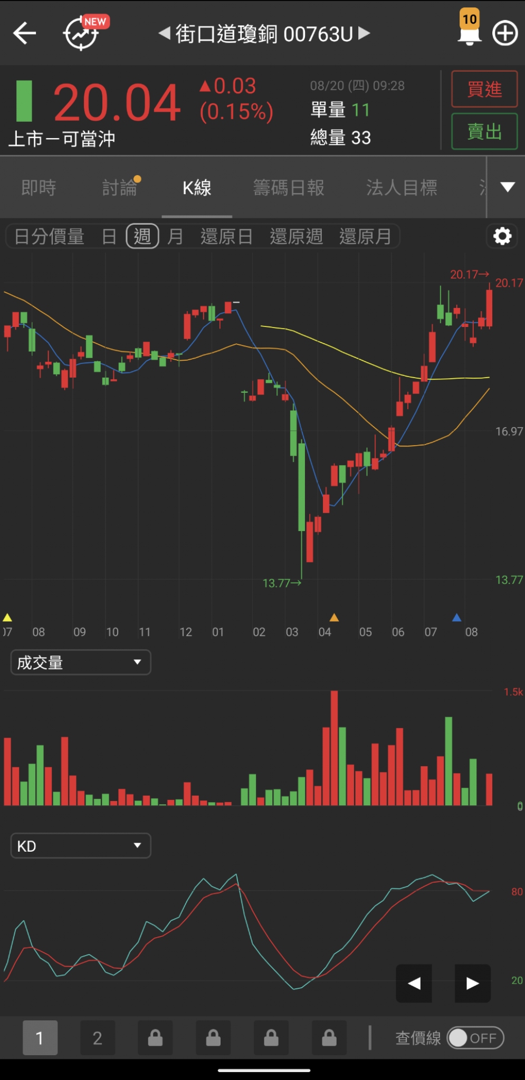Go to previous stock with left triangle
This screenshot has height=1080, width=525.
(165, 34)
